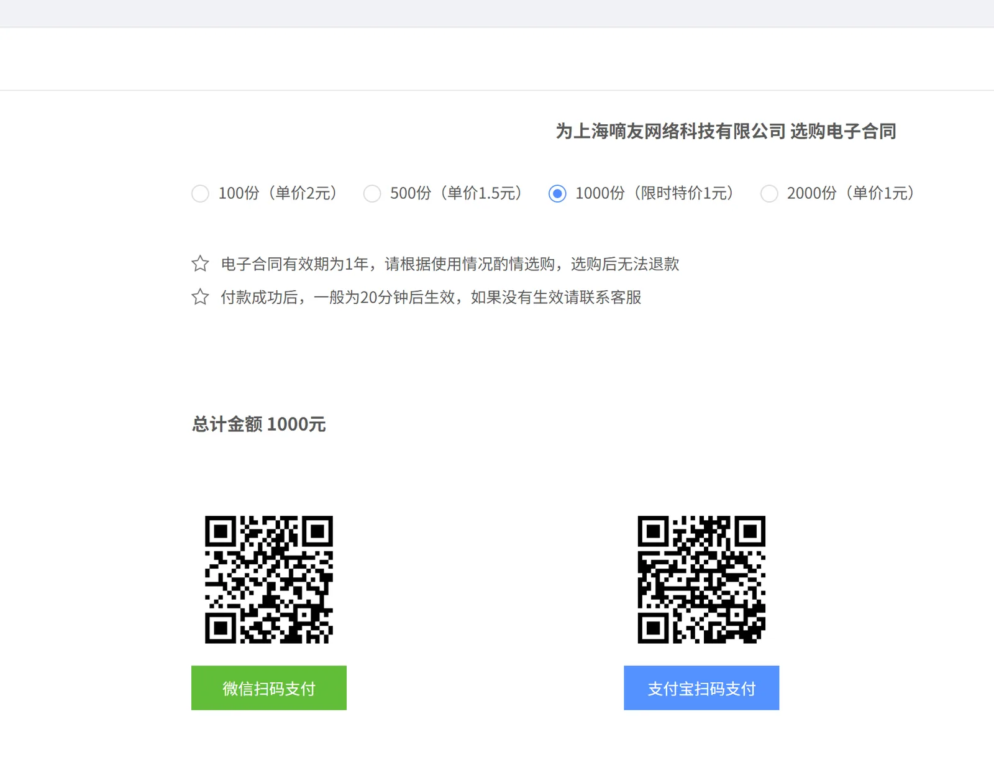This screenshot has width=994, height=760.
Task: Select the 1000份（限时特价1元）radio option
Action: (x=557, y=193)
